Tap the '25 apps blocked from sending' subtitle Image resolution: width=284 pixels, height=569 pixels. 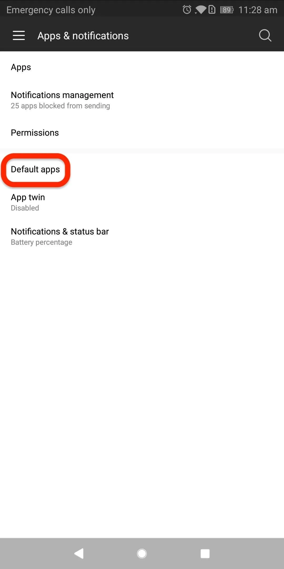[x=60, y=106]
